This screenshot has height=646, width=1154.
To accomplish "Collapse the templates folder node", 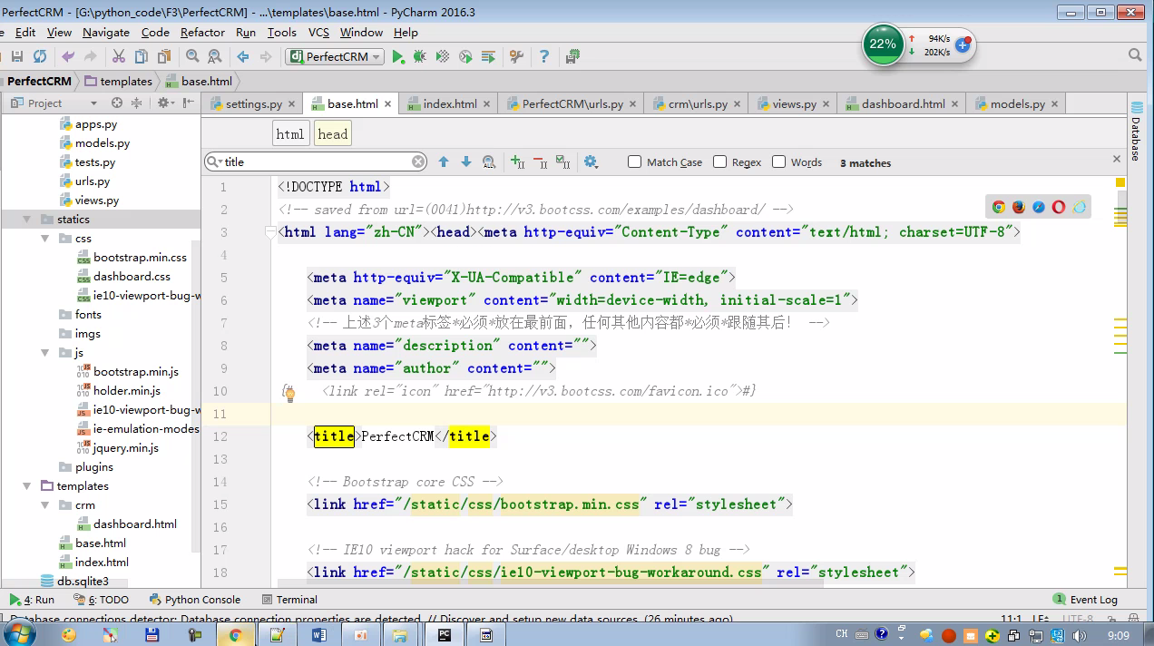I will [28, 486].
